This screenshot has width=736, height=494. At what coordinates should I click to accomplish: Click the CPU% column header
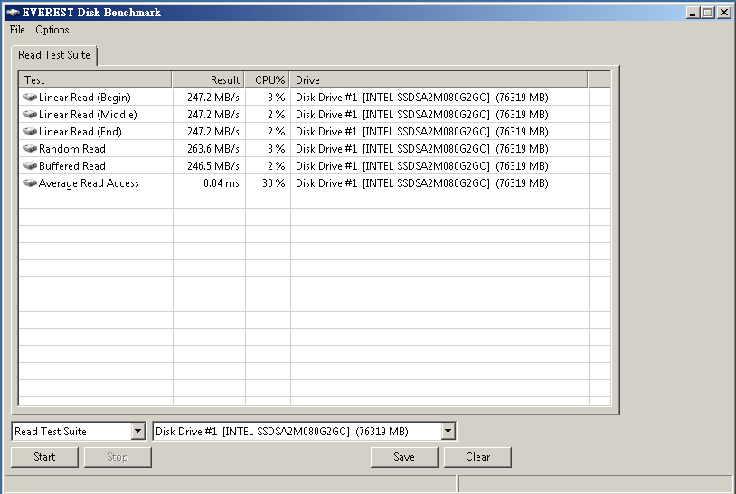click(x=268, y=80)
